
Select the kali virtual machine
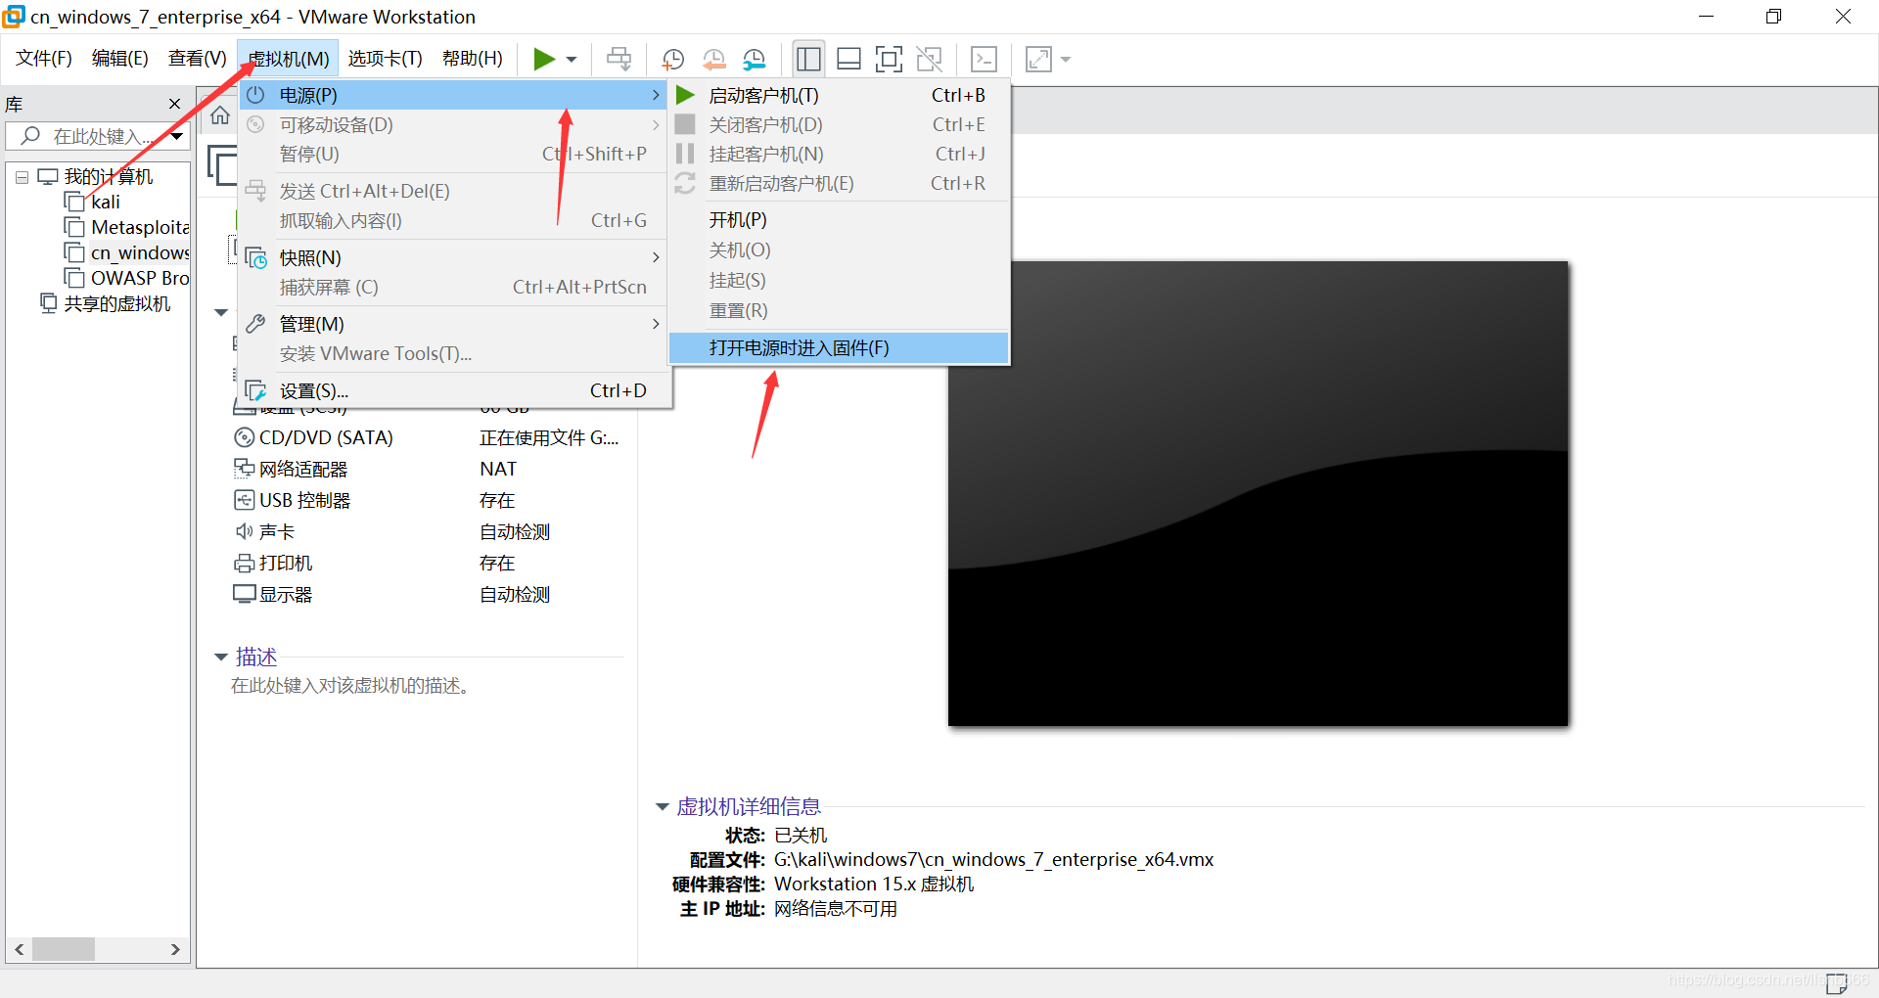point(105,202)
